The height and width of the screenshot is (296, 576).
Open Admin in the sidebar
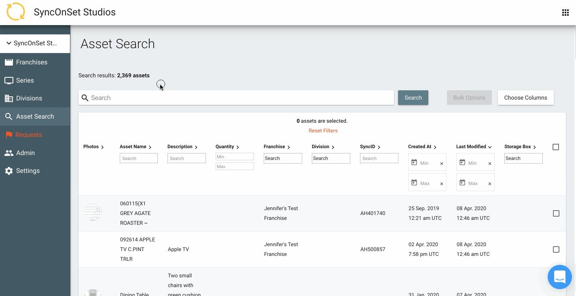35,153
